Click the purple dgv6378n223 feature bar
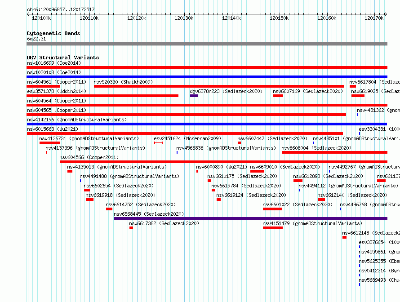Viewport: 400px width, 302px height. tap(194, 96)
